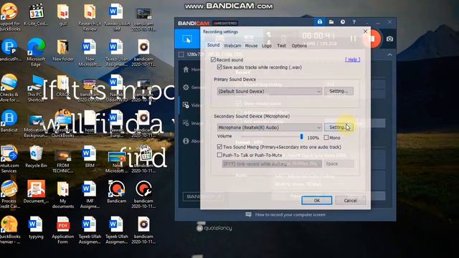Switch to the Options tab
The height and width of the screenshot is (258, 459).
(299, 46)
